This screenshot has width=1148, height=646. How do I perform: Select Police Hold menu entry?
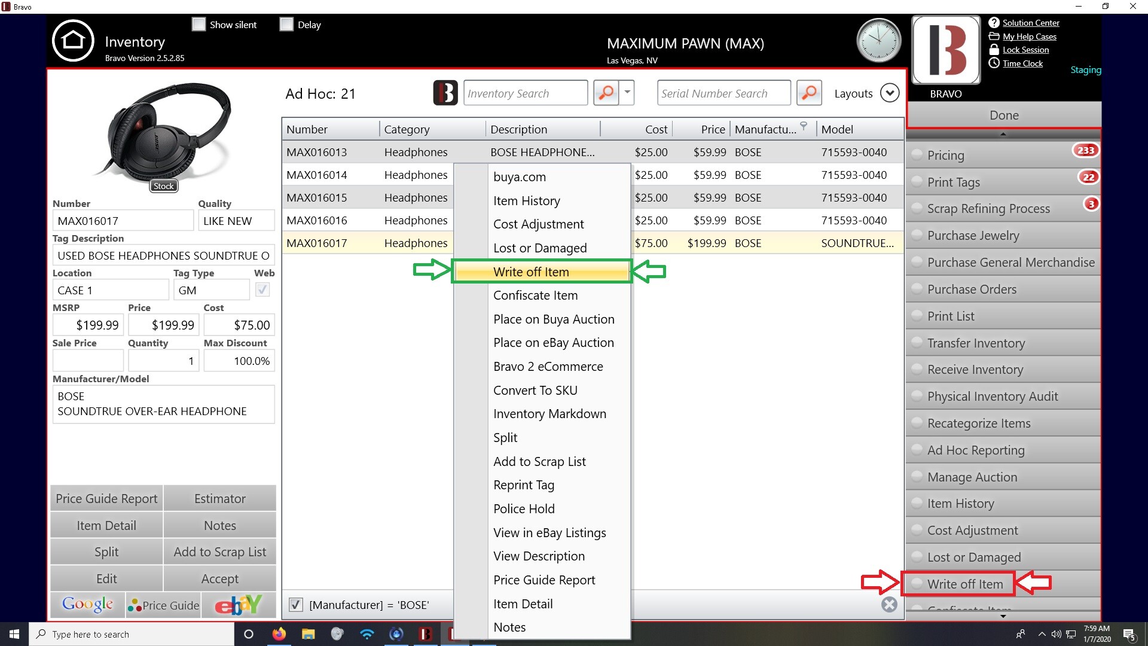[x=542, y=508]
